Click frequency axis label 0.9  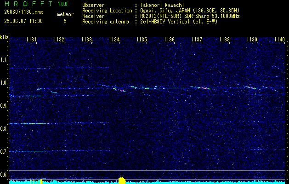point(4,106)
